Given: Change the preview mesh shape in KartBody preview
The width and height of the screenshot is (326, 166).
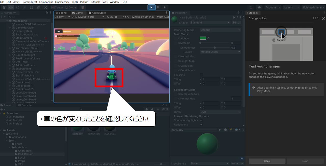Looking at the screenshot, I should (x=225, y=130).
